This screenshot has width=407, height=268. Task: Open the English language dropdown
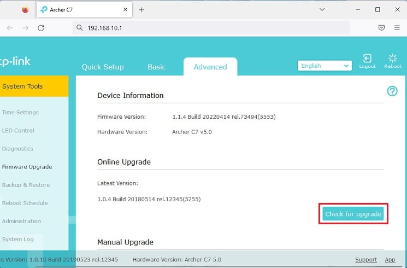[x=325, y=66]
